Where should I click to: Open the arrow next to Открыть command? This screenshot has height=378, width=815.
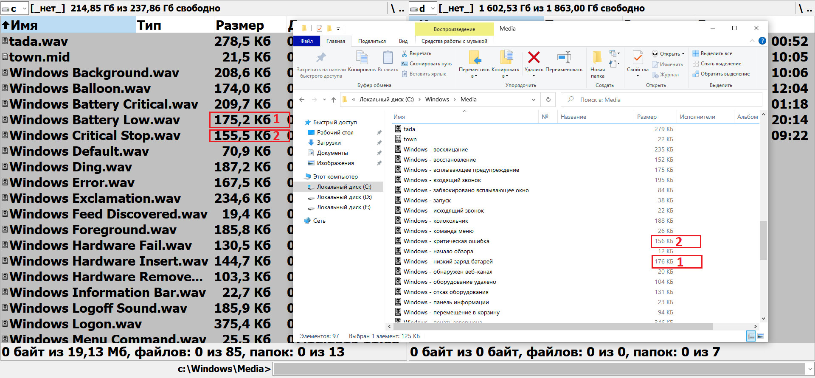[683, 54]
